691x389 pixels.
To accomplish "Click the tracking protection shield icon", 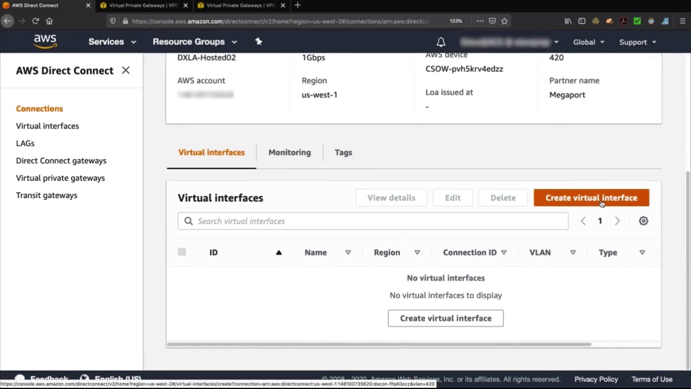I will 113,21.
